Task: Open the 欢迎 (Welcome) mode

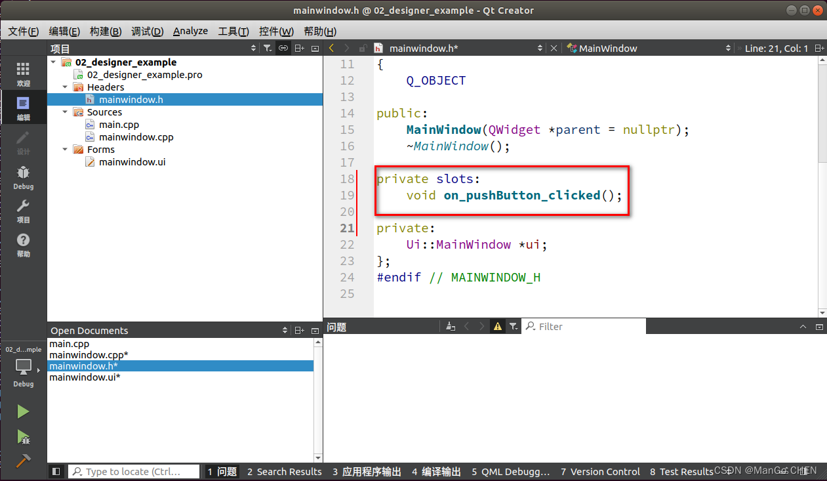Action: 23,74
